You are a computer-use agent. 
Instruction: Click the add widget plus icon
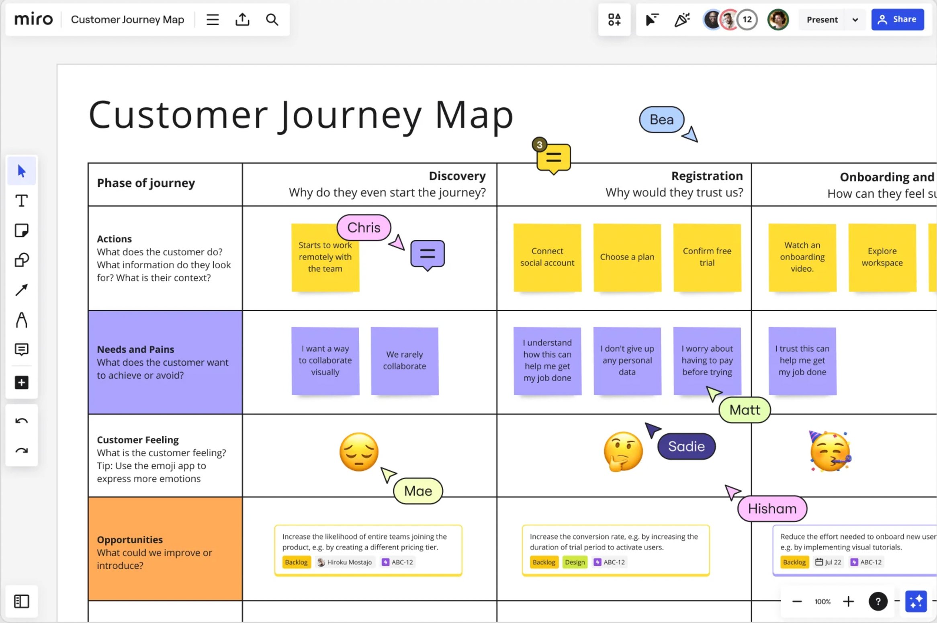click(20, 382)
